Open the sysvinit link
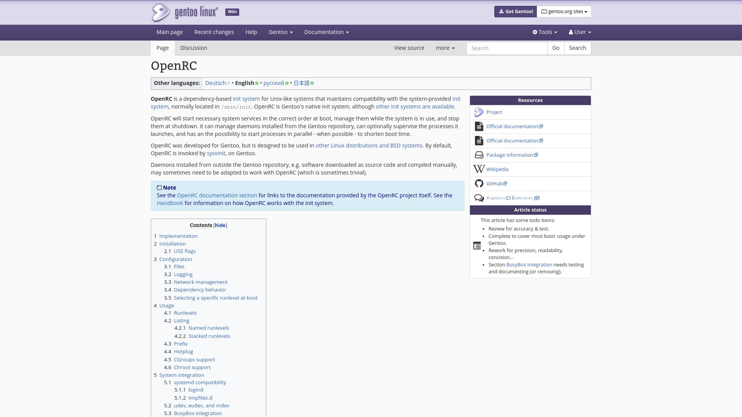The width and height of the screenshot is (742, 417). pos(216,154)
